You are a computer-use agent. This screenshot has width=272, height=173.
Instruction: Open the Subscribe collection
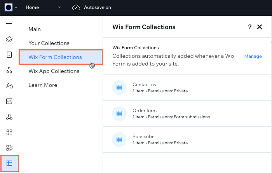(187, 140)
